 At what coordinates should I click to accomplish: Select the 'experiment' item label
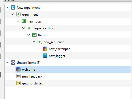tap(30, 15)
